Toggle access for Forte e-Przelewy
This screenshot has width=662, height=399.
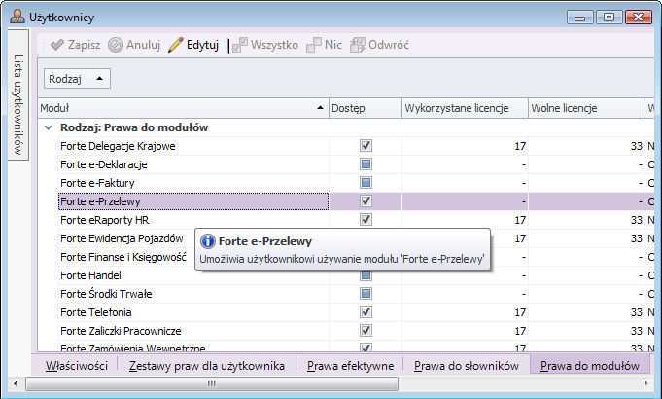(366, 201)
